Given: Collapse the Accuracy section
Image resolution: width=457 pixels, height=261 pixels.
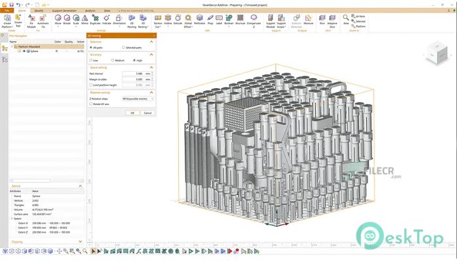Looking at the screenshot, I should coord(152,54).
